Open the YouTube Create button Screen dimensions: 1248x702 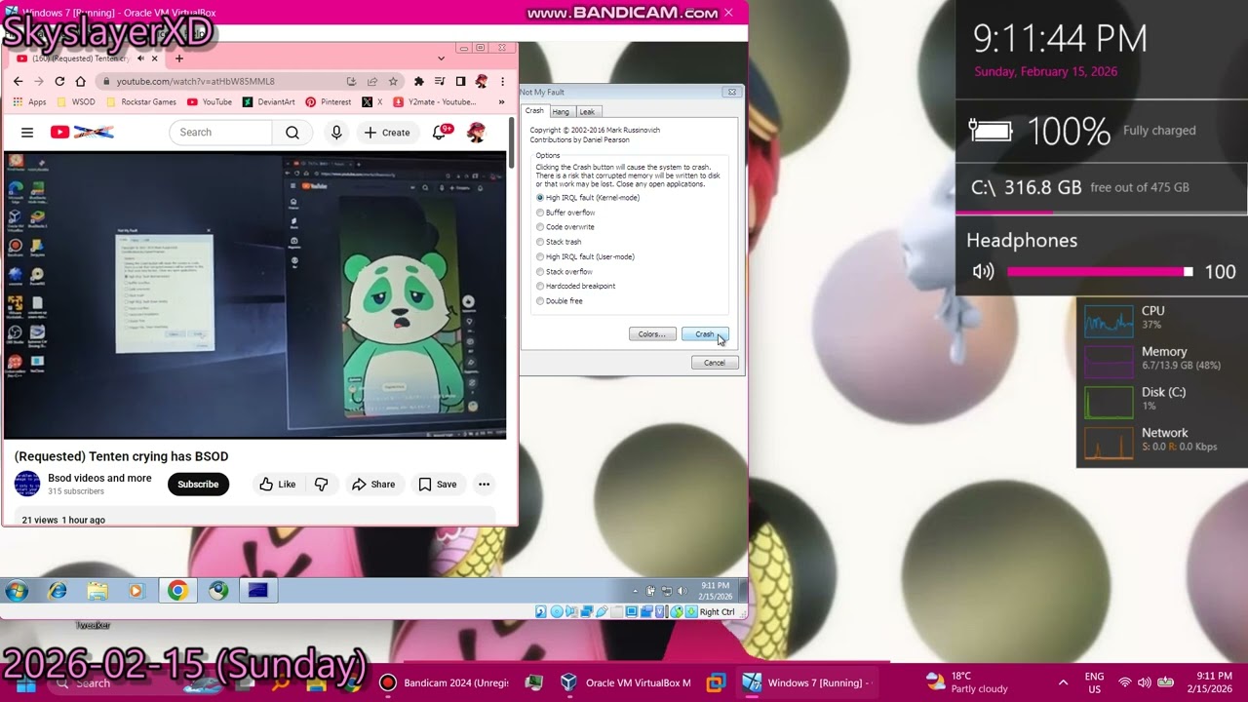(387, 133)
